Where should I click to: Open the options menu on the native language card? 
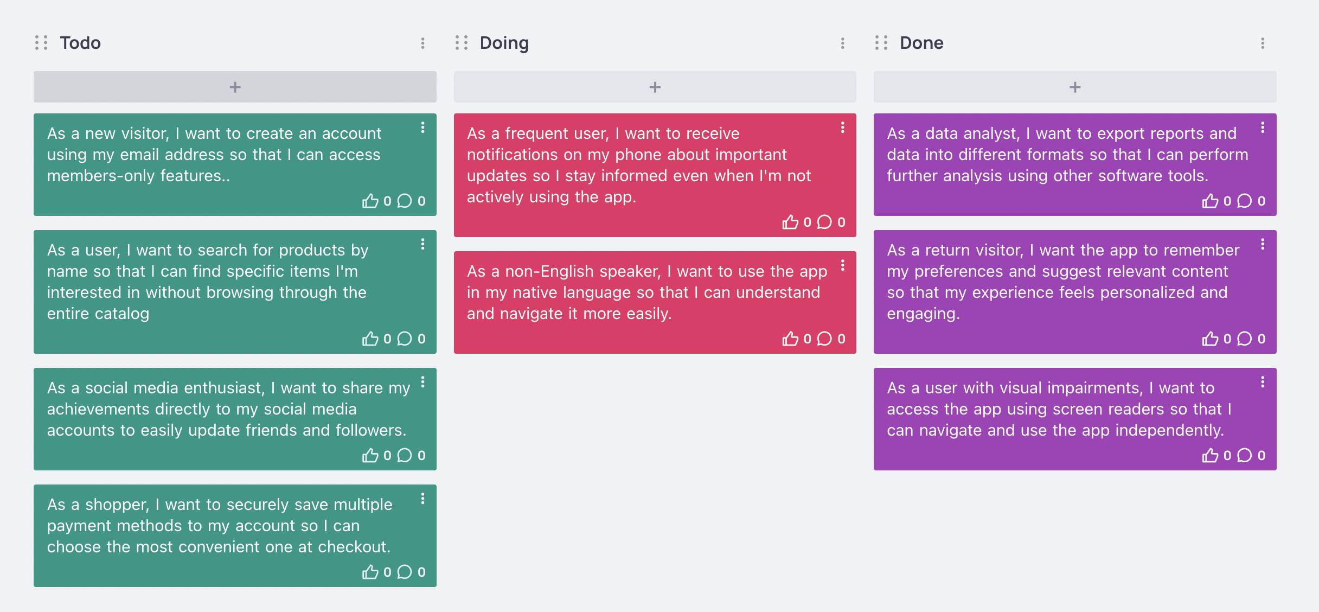[842, 266]
